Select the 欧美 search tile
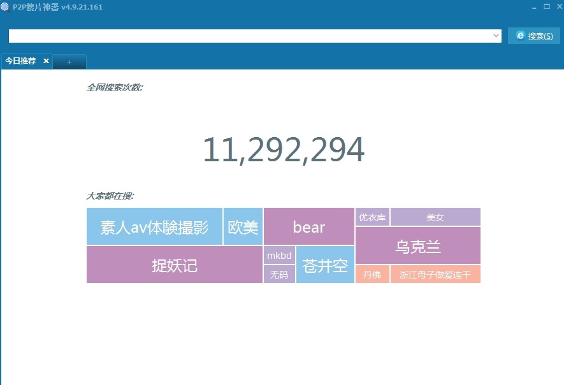 coord(243,227)
